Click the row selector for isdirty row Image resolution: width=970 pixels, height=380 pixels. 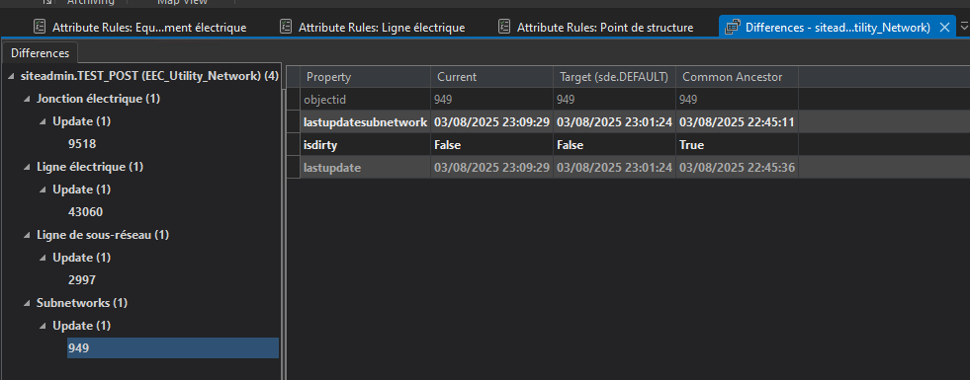pos(294,144)
